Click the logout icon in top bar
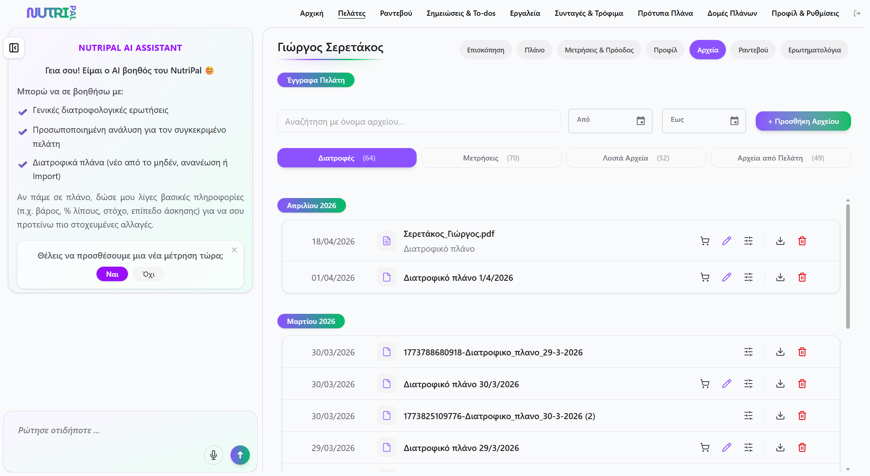The width and height of the screenshot is (870, 476). coord(857,13)
